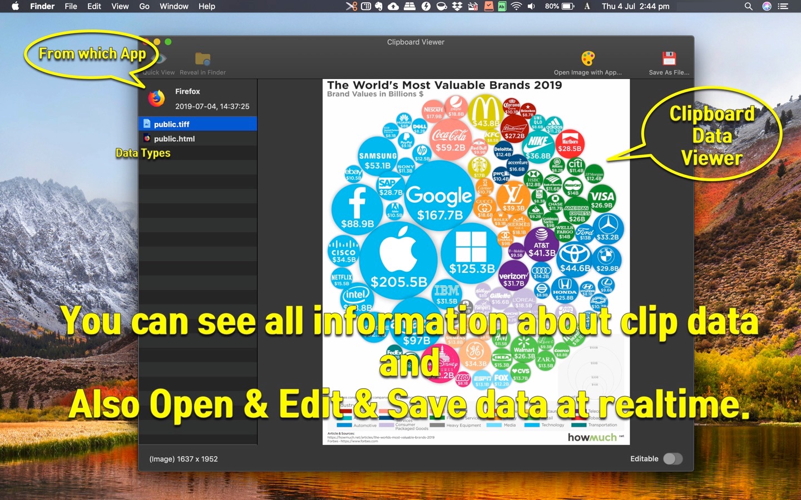Launch Siri from the menu bar

767,6
